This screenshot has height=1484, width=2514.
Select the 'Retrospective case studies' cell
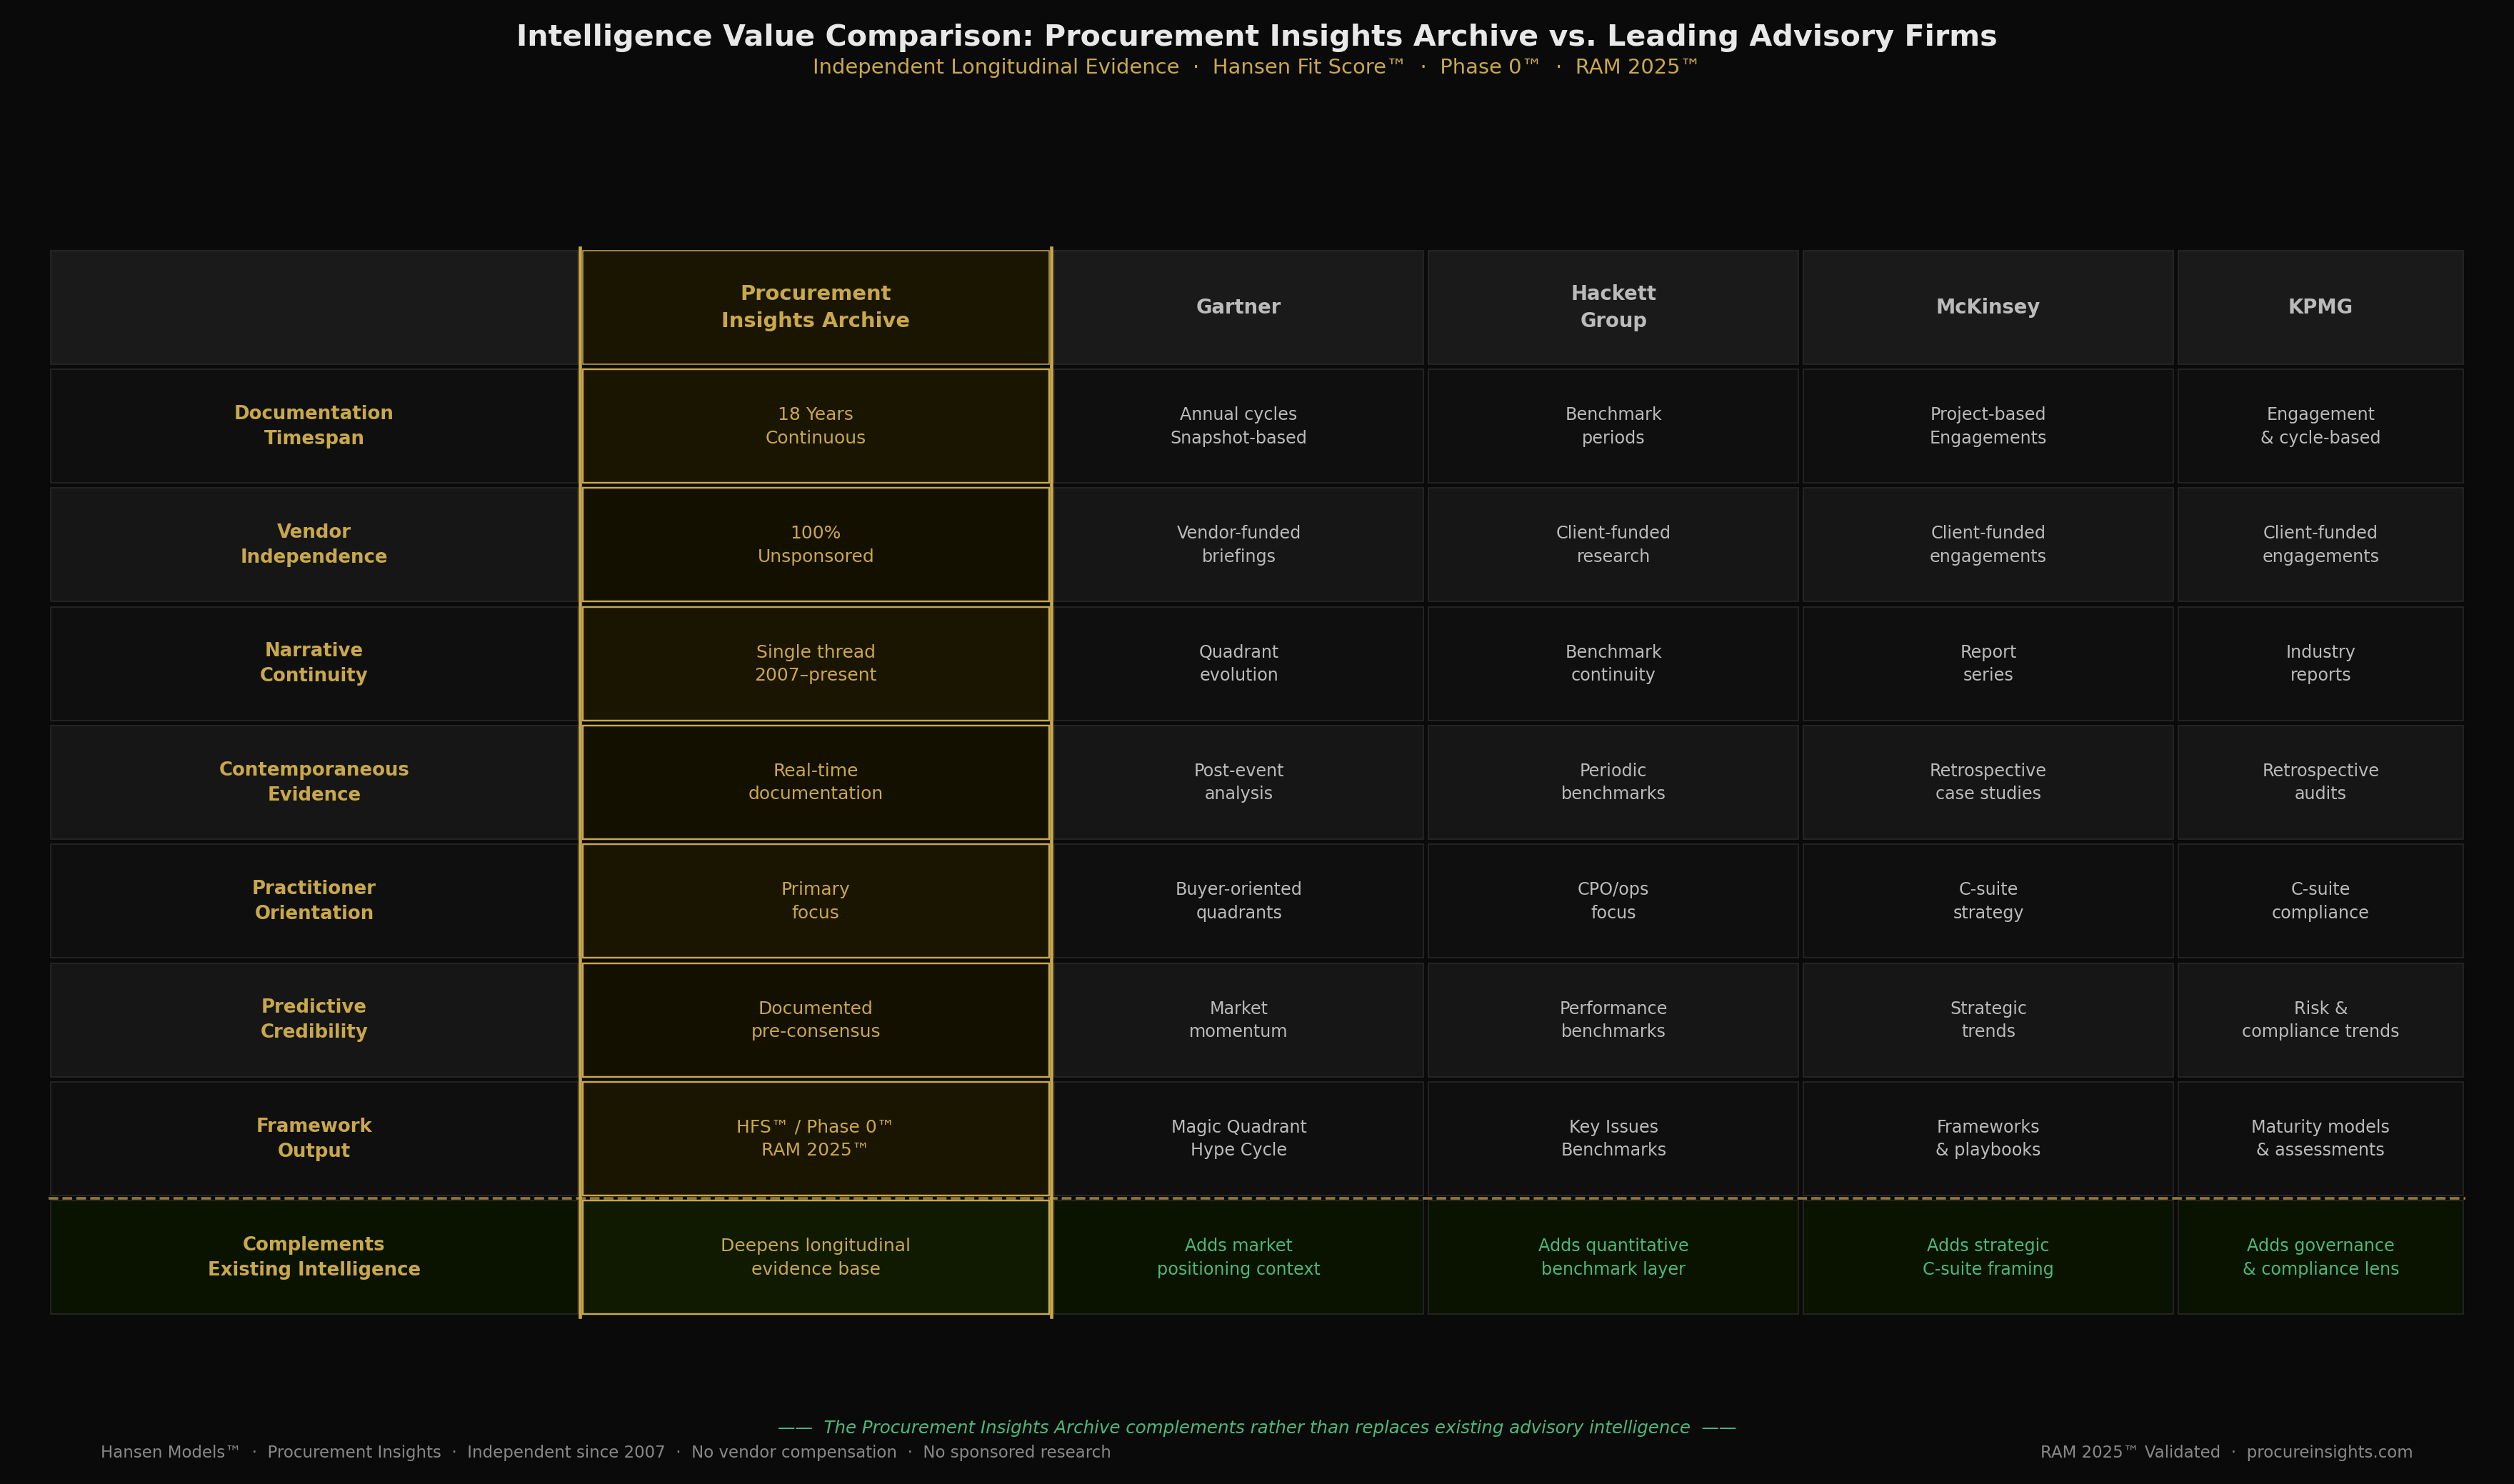(1987, 781)
